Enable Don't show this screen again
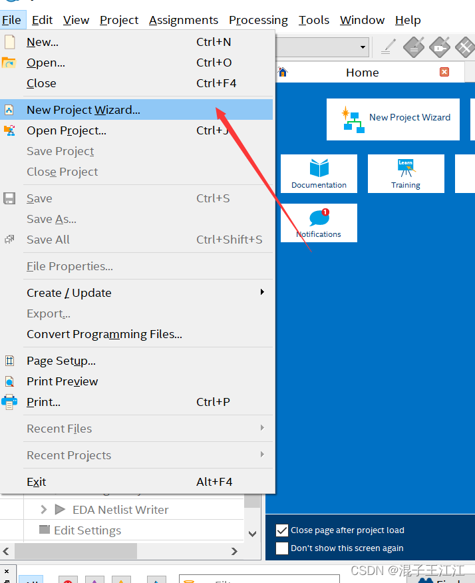 tap(282, 548)
